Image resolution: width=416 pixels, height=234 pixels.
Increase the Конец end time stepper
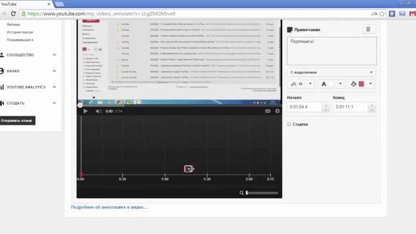click(372, 105)
